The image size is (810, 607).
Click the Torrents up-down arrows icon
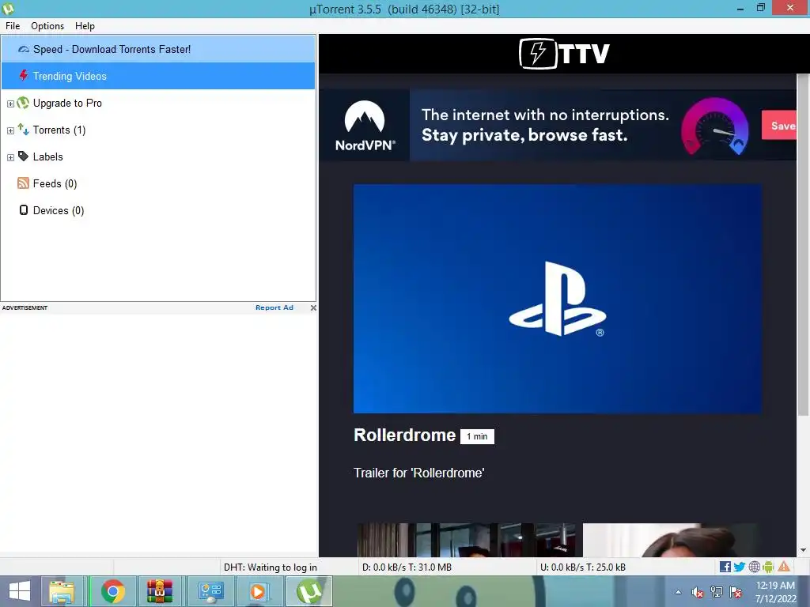click(23, 129)
